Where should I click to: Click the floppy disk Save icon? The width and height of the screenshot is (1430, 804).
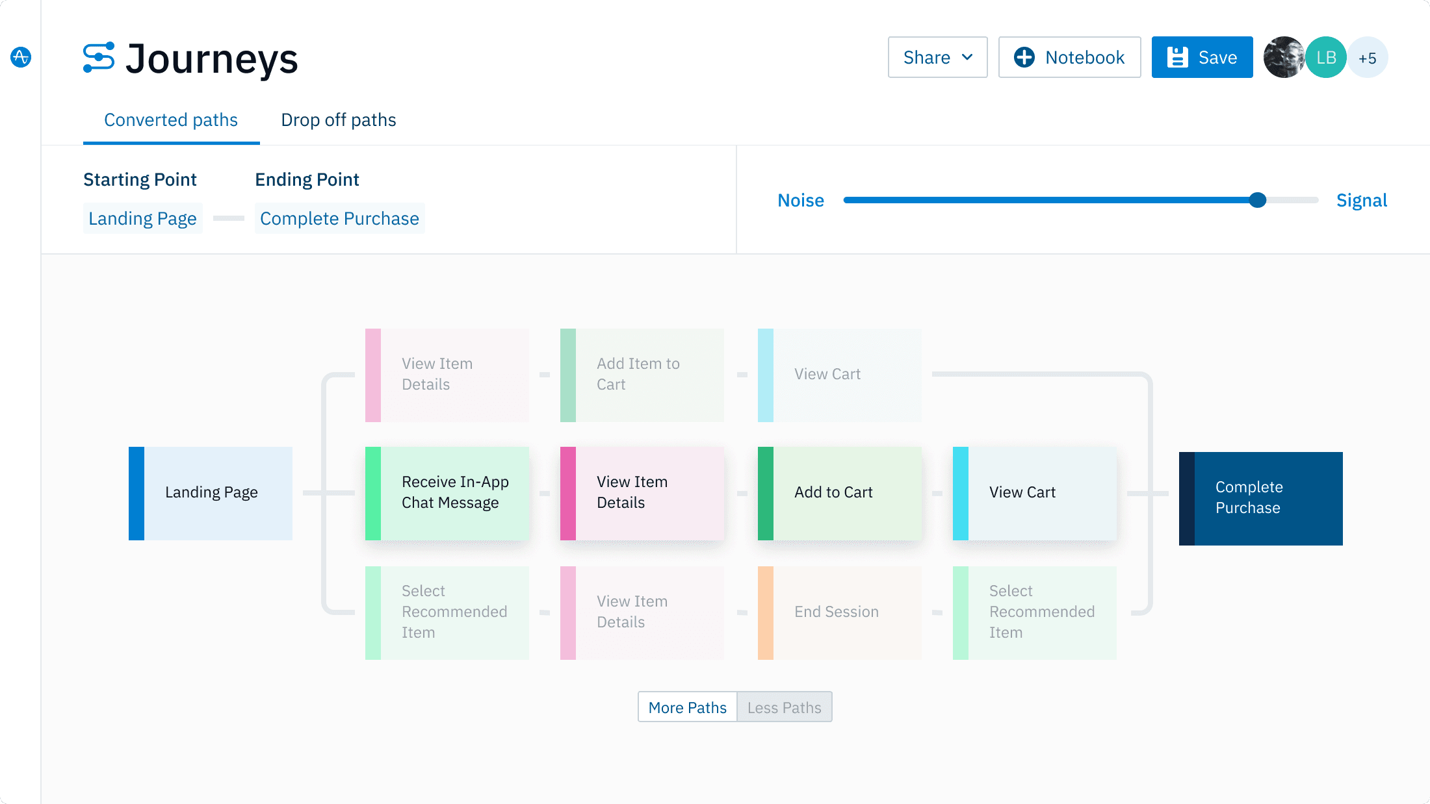pos(1178,57)
